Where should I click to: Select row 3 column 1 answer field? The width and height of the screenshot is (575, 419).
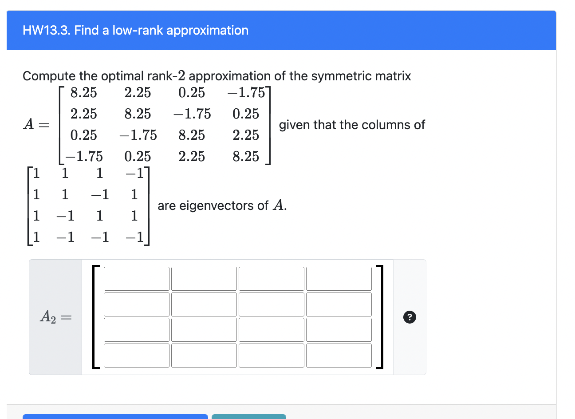(x=136, y=330)
